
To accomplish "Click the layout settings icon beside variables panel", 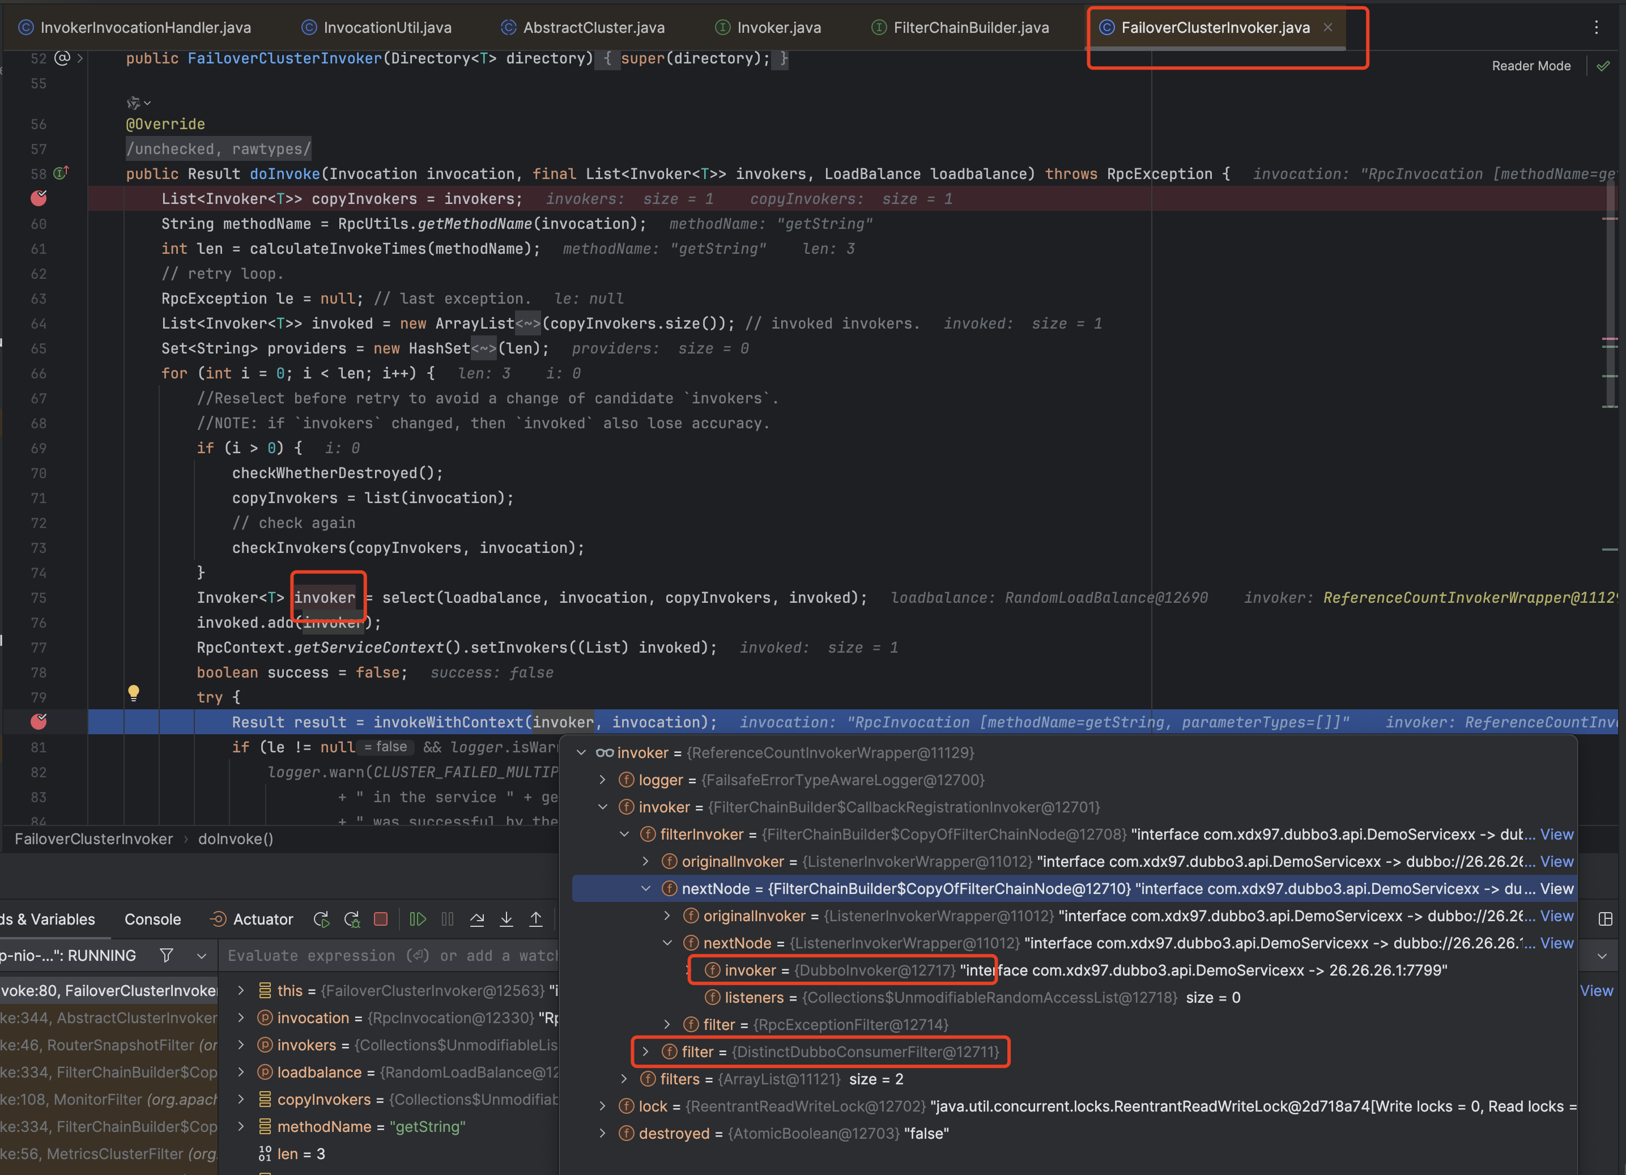I will pos(1605,919).
